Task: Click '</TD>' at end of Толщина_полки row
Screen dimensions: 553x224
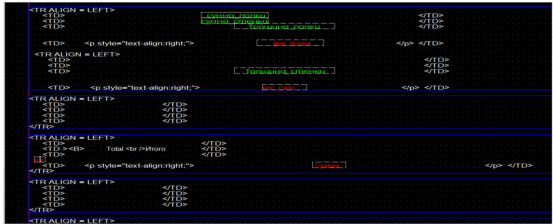Action: point(431,27)
